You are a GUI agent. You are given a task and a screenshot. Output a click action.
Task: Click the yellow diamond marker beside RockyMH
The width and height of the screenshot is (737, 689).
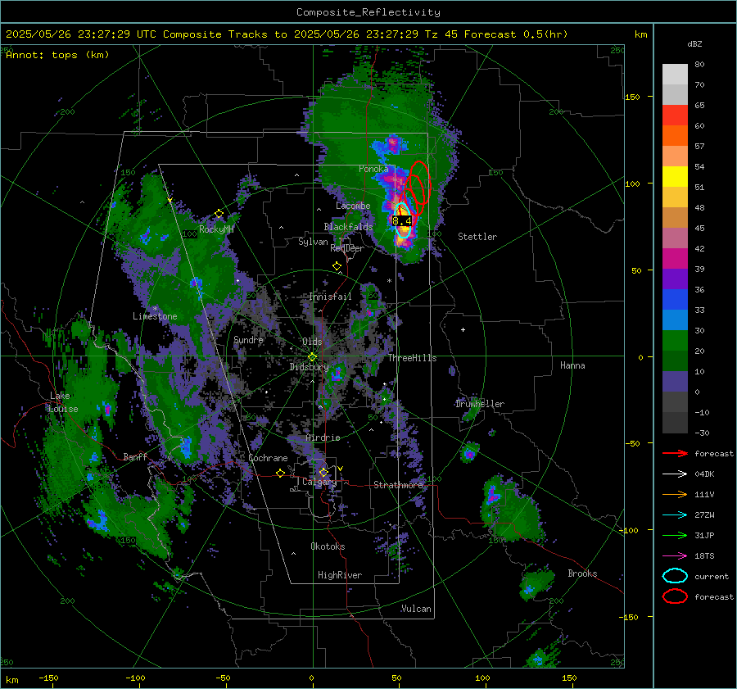[x=219, y=214]
